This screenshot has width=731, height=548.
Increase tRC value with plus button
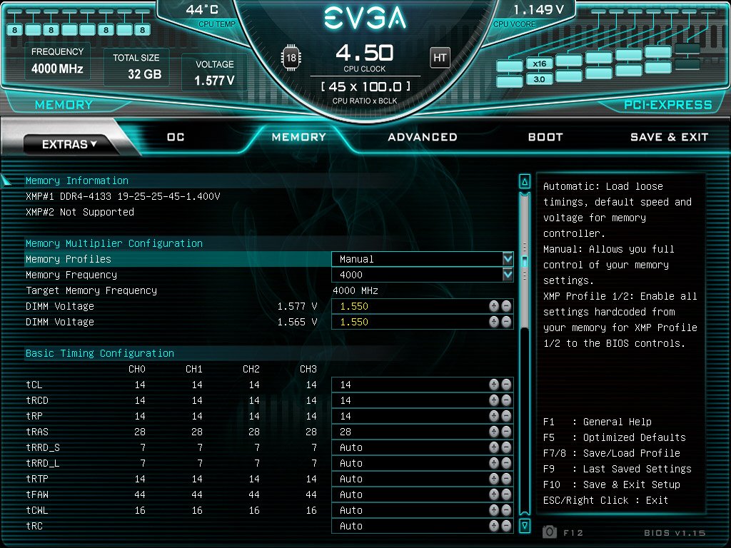494,526
